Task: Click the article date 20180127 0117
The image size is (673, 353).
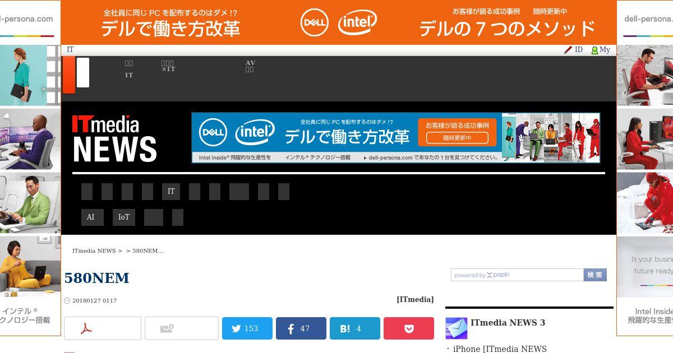Action: pos(94,301)
